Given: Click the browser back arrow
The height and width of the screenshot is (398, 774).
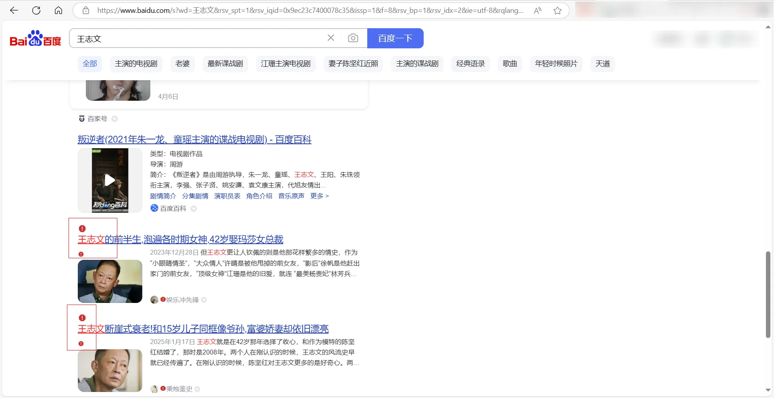Looking at the screenshot, I should pos(14,10).
